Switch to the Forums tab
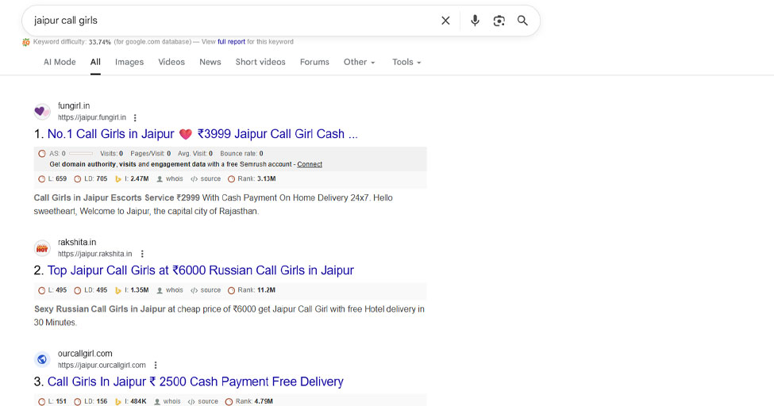The height and width of the screenshot is (406, 774). click(314, 62)
